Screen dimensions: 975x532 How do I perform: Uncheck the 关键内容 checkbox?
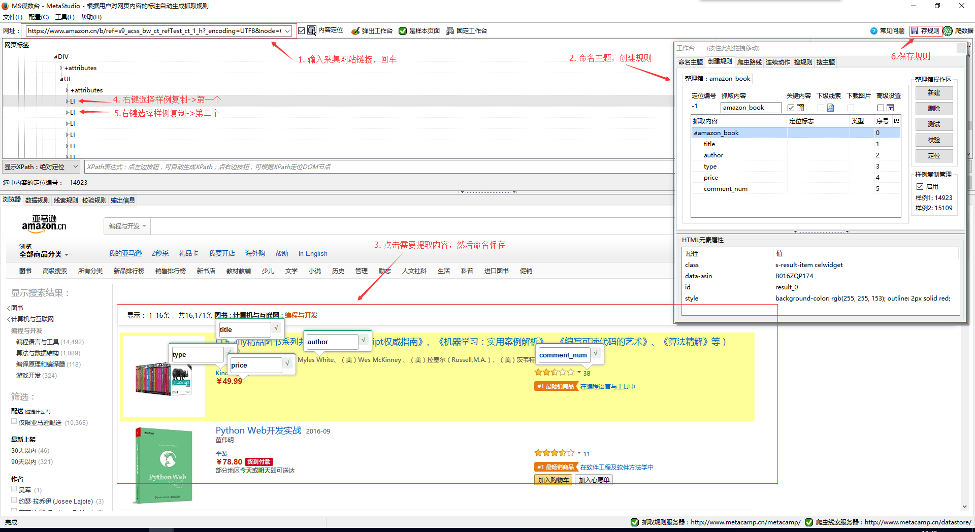tap(791, 108)
